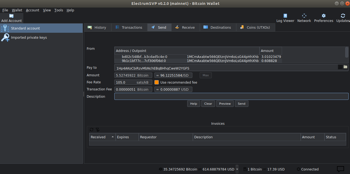Image resolution: width=350 pixels, height=174 pixels.
Task: Switch to the Destinations tab
Action: click(218, 27)
